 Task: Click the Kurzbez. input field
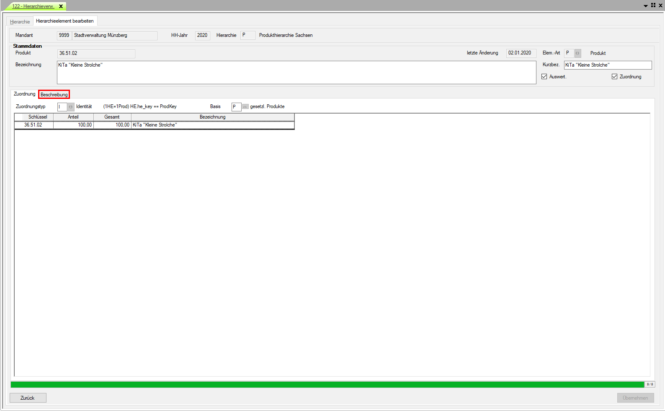(x=607, y=65)
